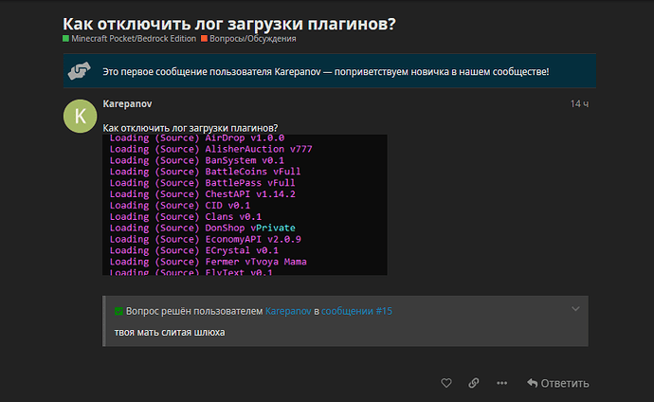Copy post link via chain icon
This screenshot has width=654, height=402.
click(x=473, y=383)
